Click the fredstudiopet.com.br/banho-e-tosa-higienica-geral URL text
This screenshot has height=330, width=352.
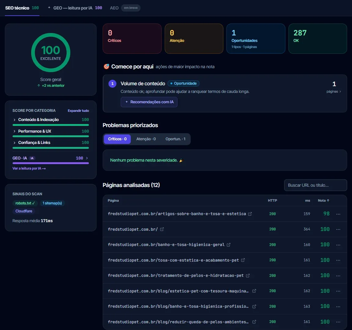[166, 245]
